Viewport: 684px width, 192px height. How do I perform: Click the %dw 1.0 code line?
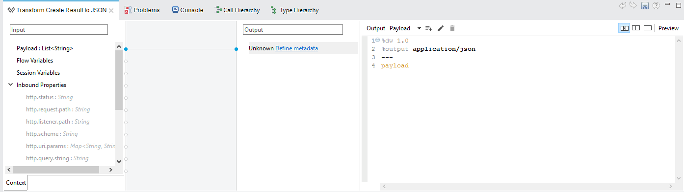point(395,41)
